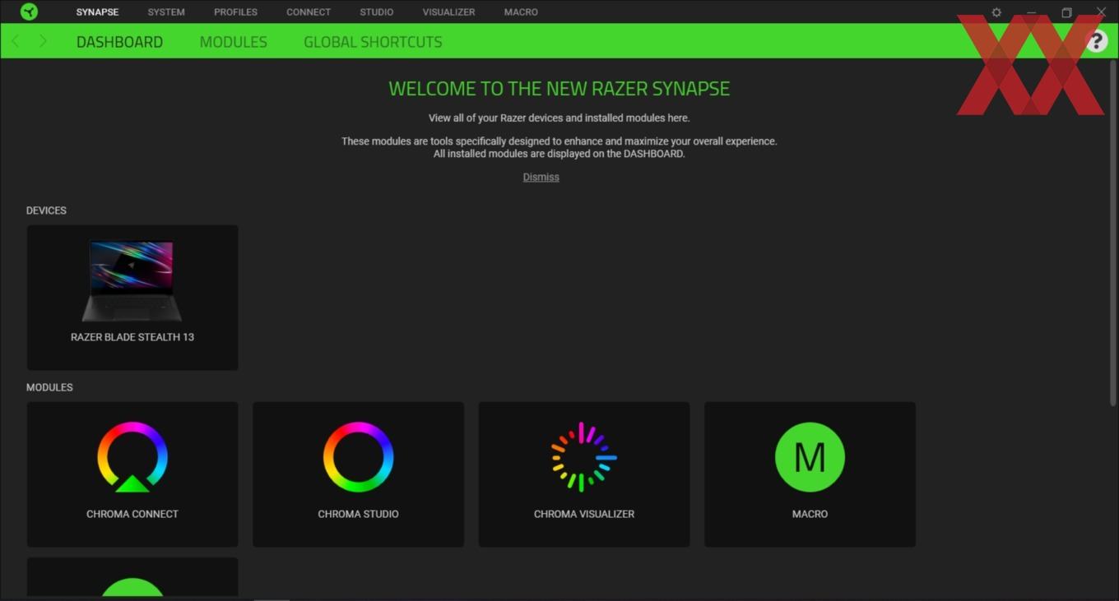Open help question mark icon
Image resolution: width=1119 pixels, height=601 pixels.
pyautogui.click(x=1096, y=41)
